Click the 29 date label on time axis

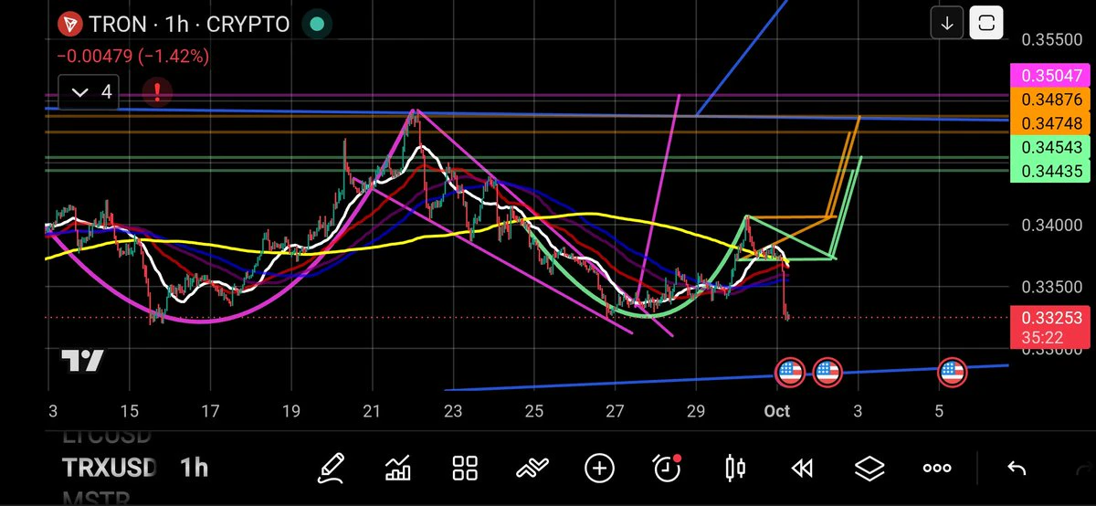coord(696,411)
